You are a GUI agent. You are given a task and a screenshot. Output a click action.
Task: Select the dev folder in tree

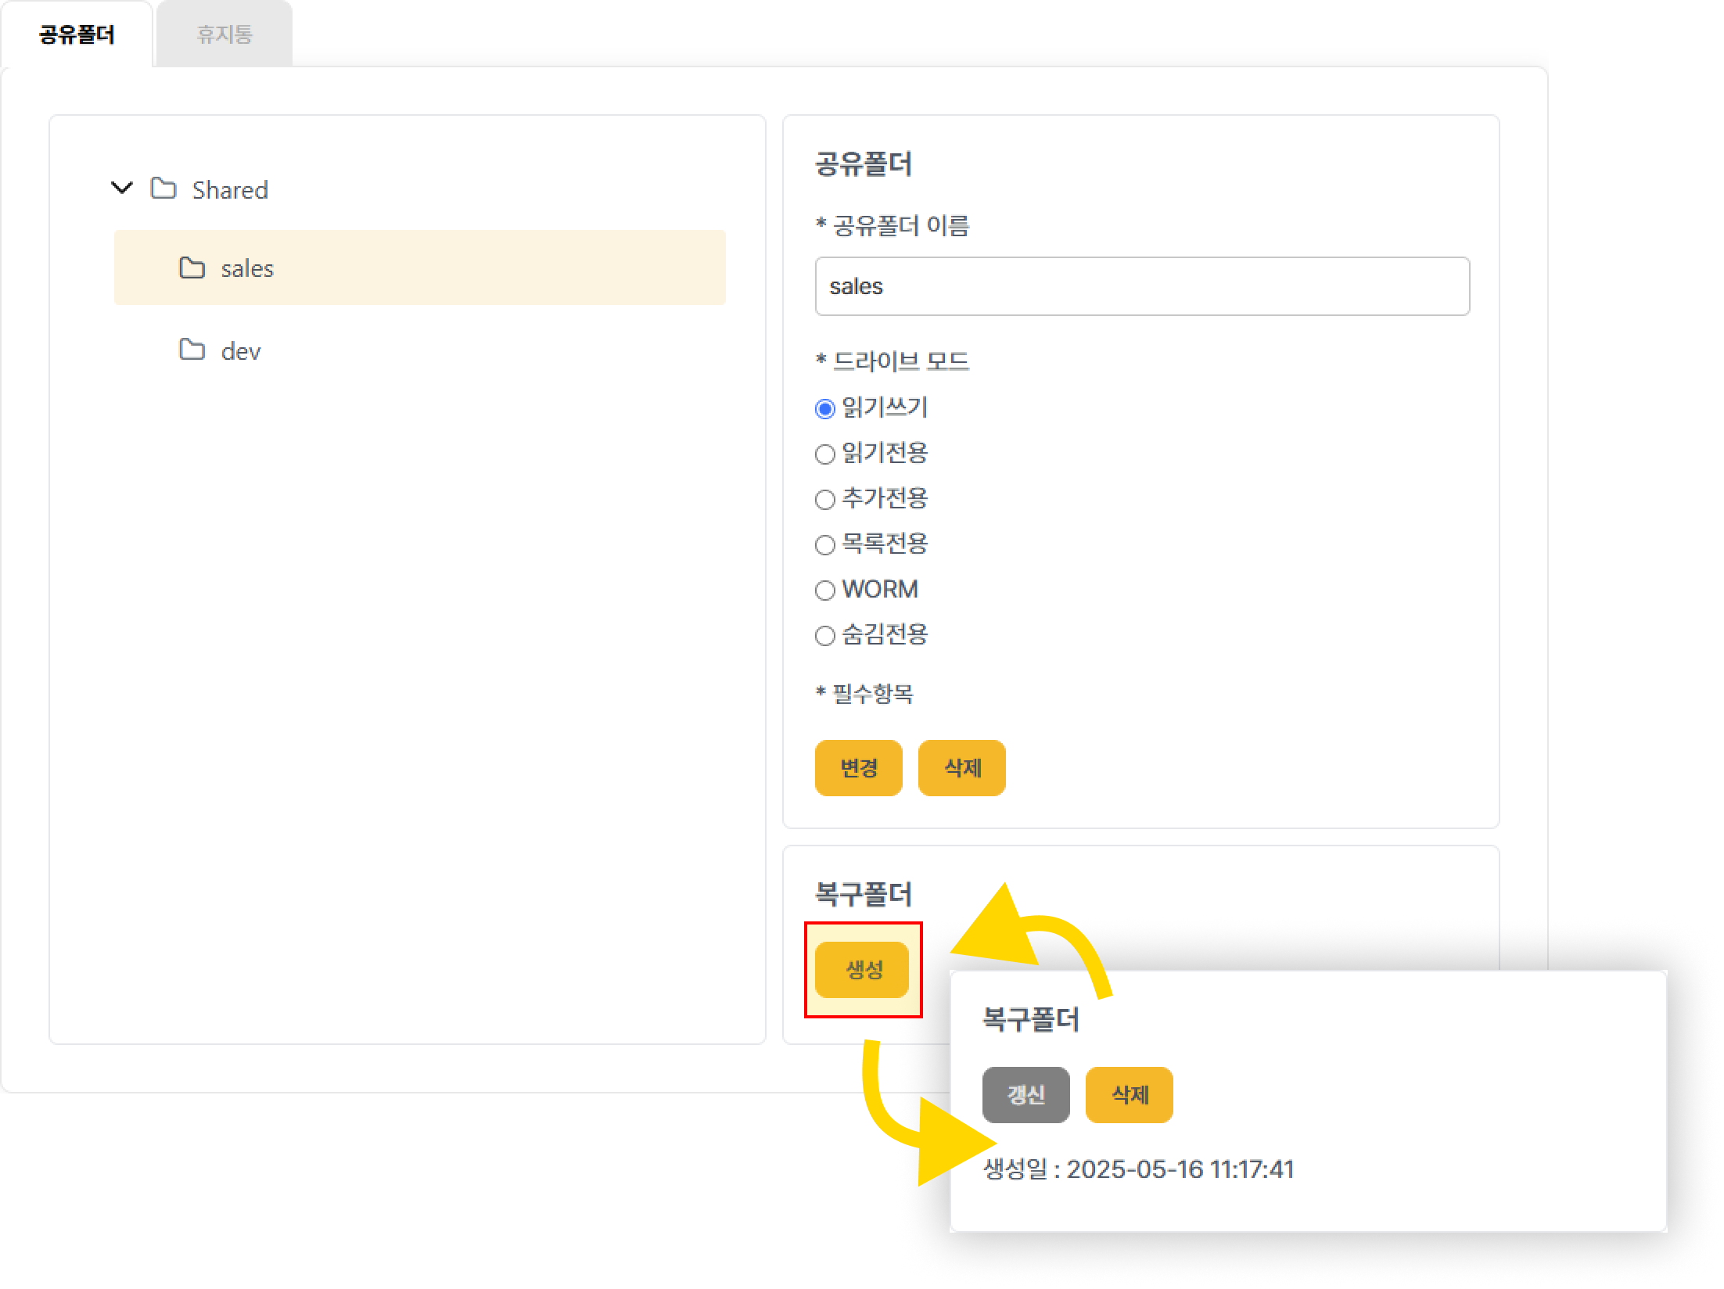pyautogui.click(x=241, y=351)
